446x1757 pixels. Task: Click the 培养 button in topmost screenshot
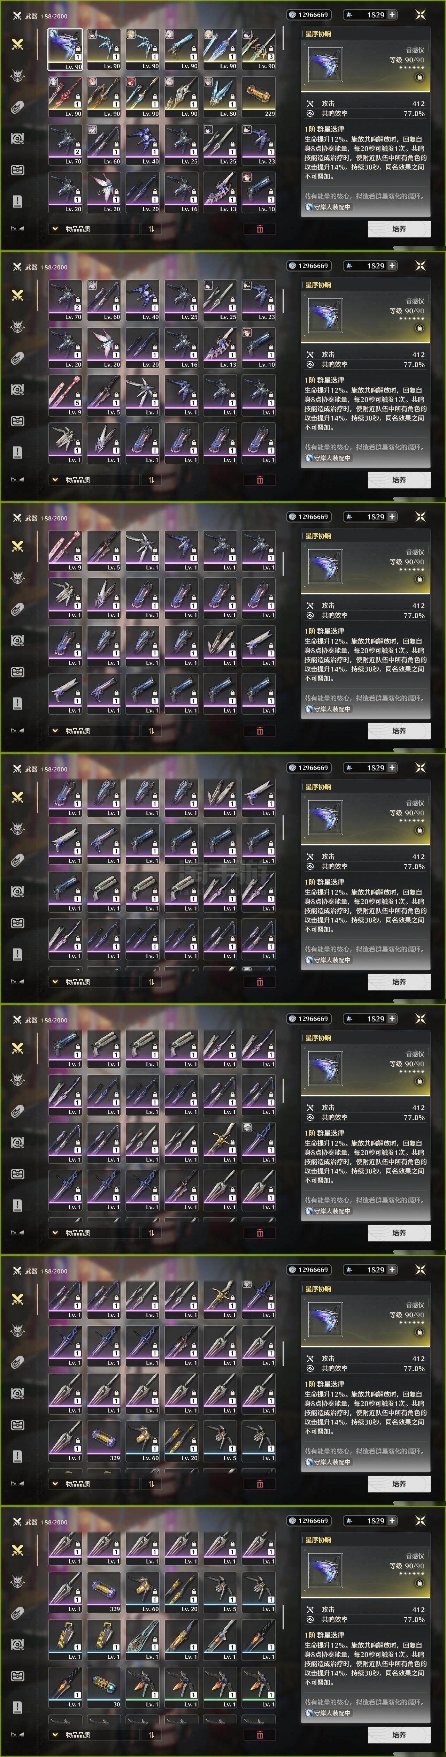(399, 228)
